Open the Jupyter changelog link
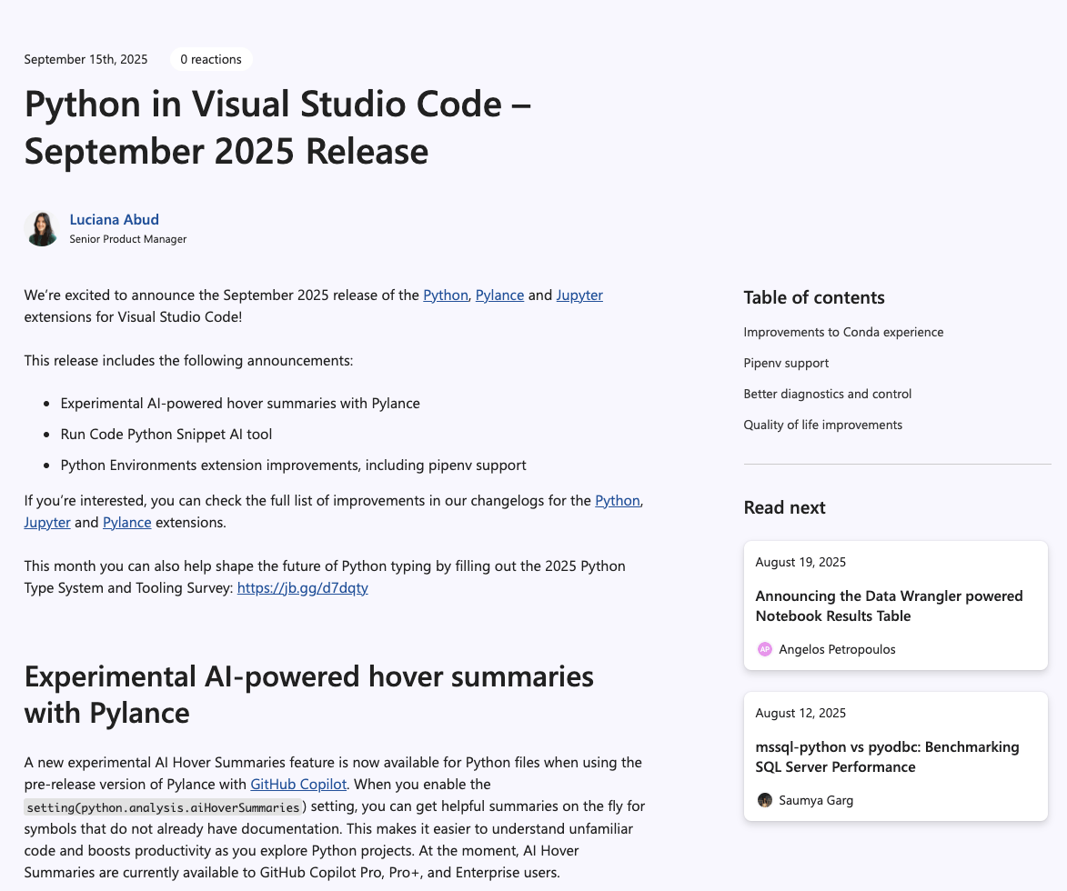Screen dimensions: 1067x891 pyautogui.click(x=47, y=522)
